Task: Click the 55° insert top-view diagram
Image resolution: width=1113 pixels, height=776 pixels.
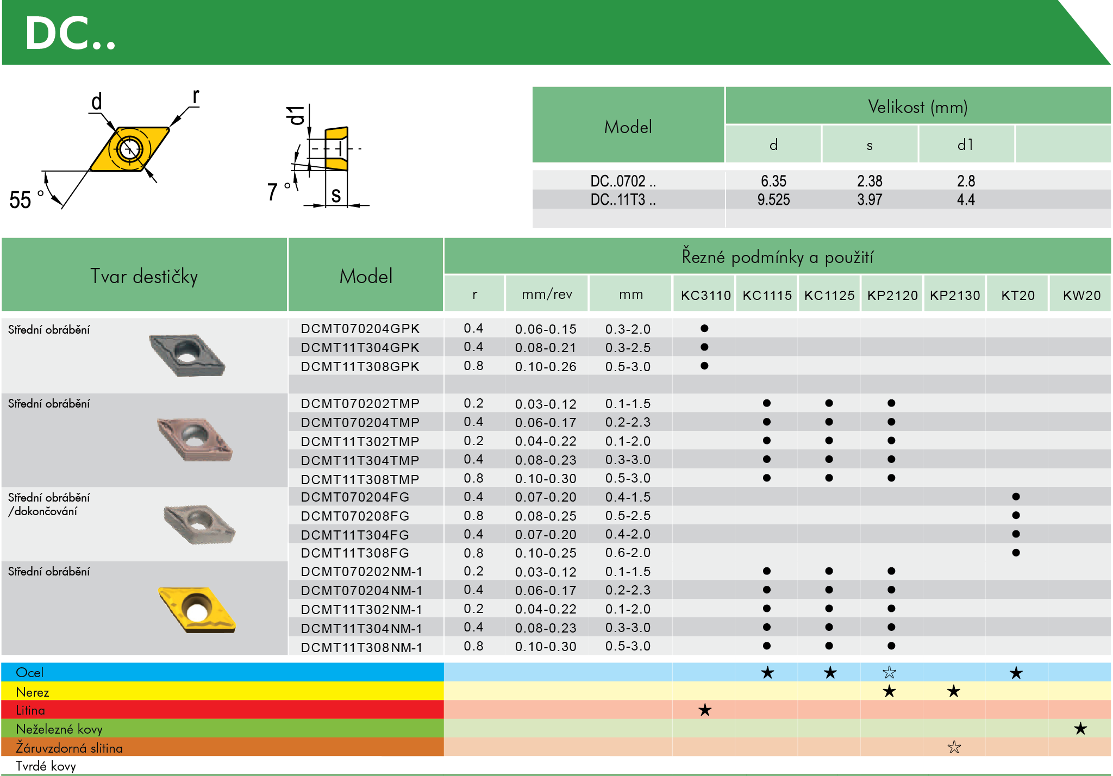Action: [x=128, y=150]
